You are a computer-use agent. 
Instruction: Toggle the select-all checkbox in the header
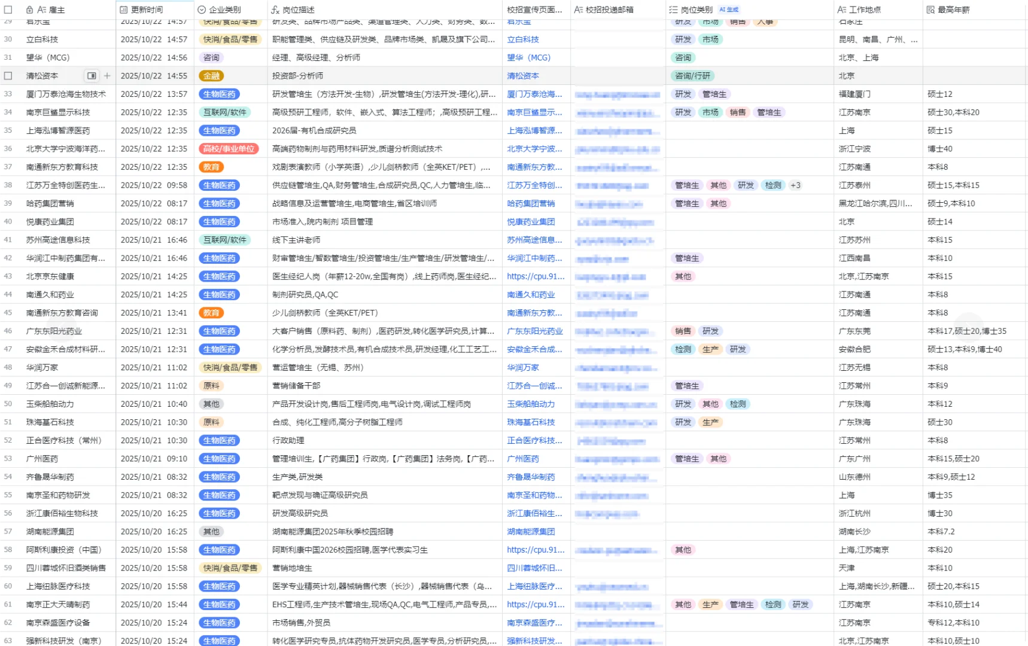click(8, 10)
